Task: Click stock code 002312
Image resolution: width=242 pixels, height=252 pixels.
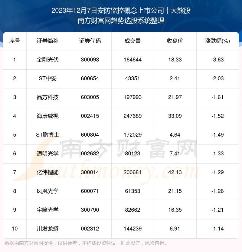Action: point(90,229)
